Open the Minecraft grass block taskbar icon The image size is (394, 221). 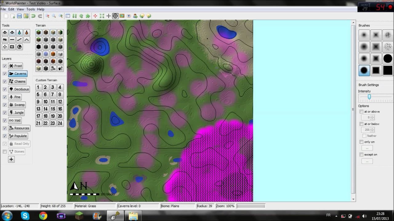(79, 216)
